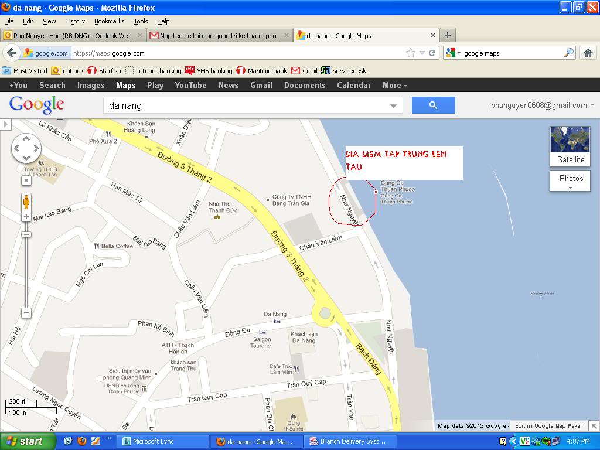
Task: Reload the page using the refresh icon
Action: pyautogui.click(x=432, y=53)
